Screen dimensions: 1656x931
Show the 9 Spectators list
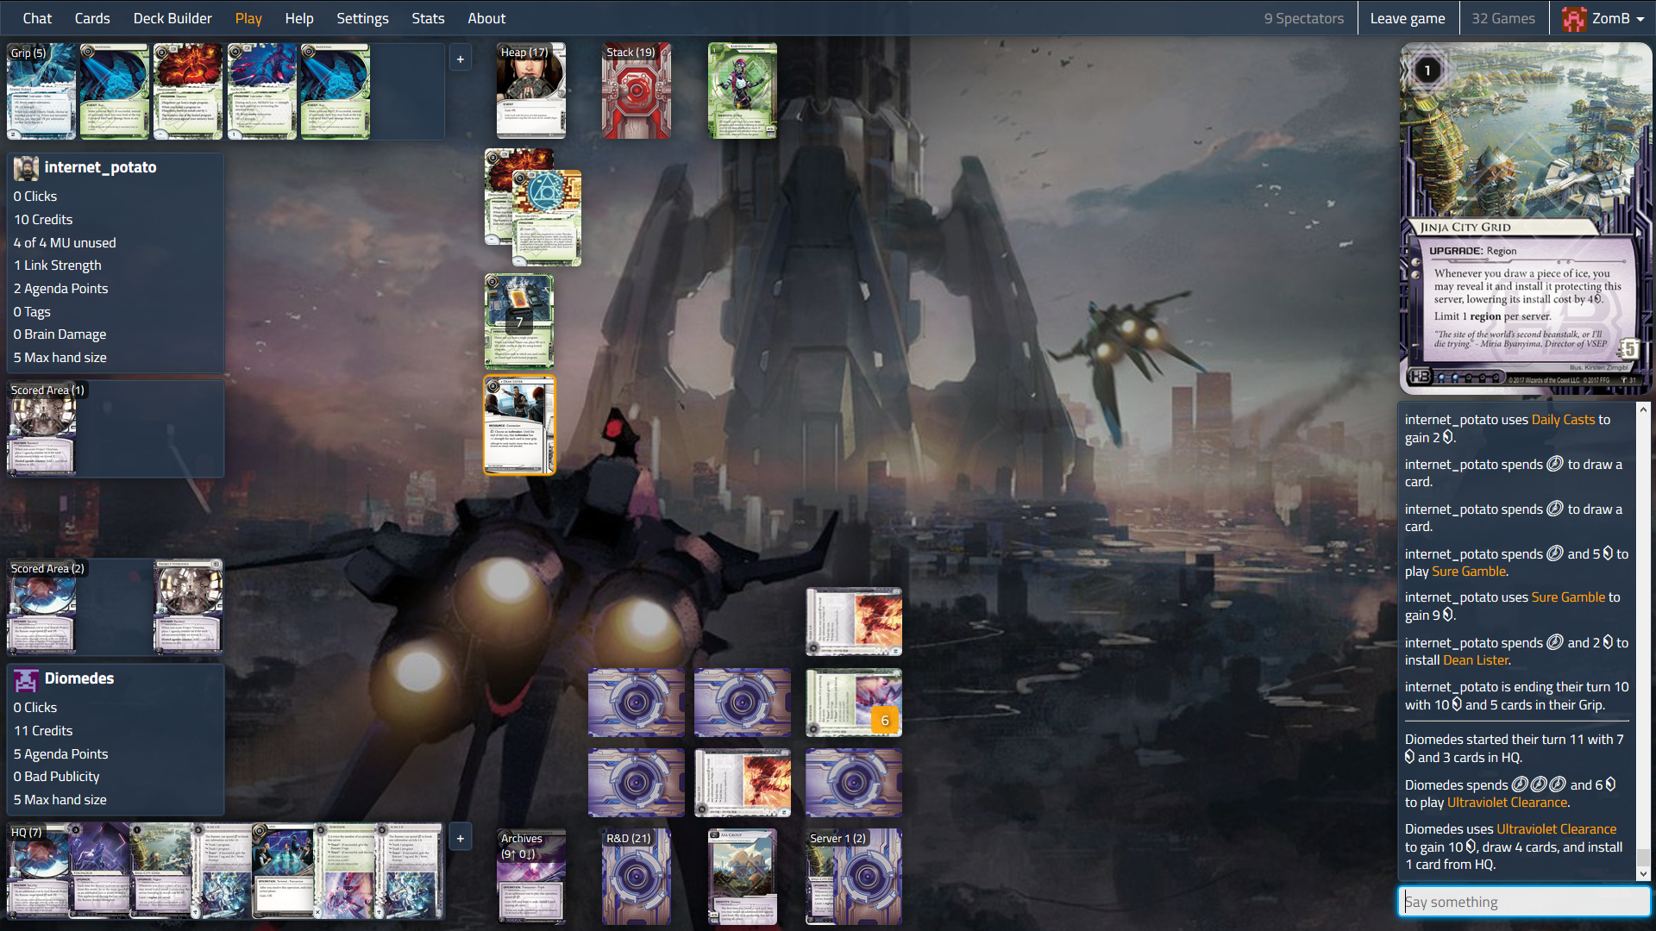click(x=1303, y=18)
